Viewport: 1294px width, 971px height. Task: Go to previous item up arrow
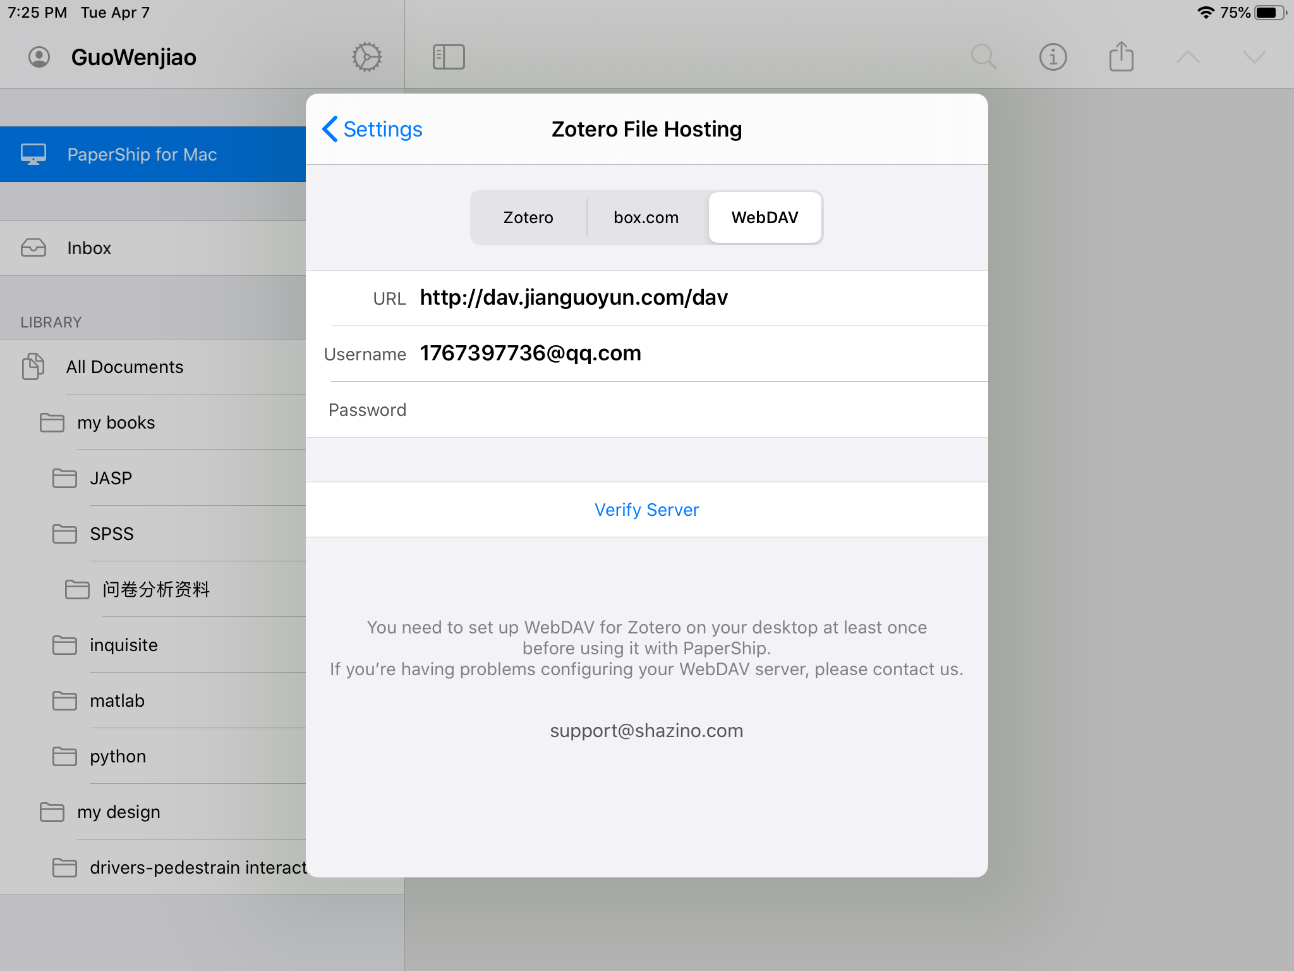click(1188, 57)
